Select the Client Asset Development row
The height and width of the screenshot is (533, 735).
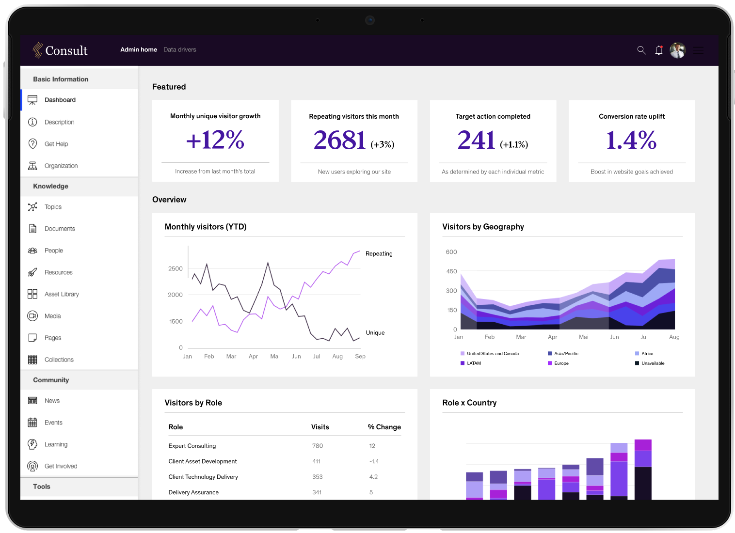(x=285, y=461)
